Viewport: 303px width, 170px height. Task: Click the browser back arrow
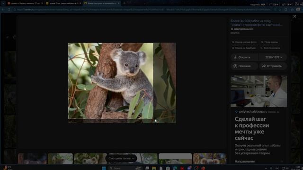click(x=3, y=9)
